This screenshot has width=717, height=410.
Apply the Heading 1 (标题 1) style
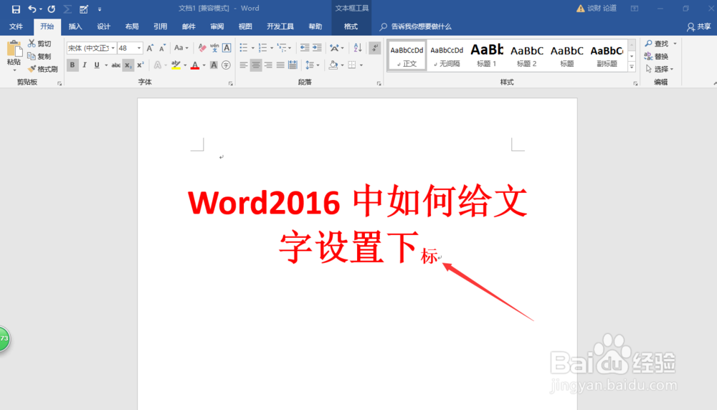[487, 55]
